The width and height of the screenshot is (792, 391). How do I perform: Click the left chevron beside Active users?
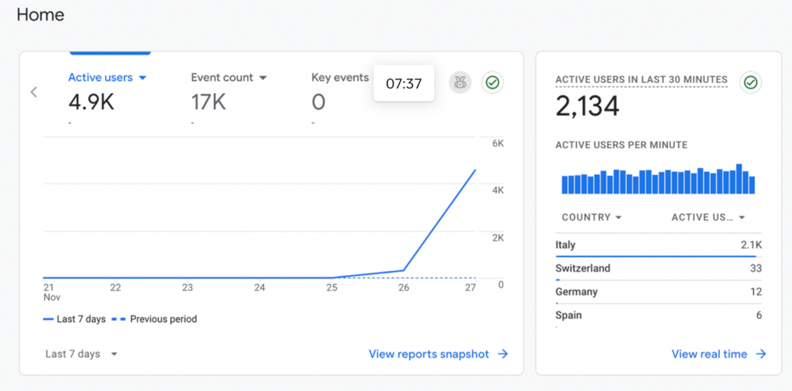[x=34, y=92]
